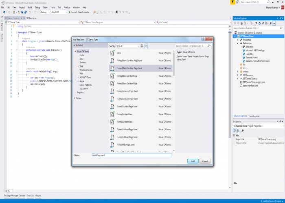
Task: Open the Debug configuration dropdown
Action: coord(45,12)
